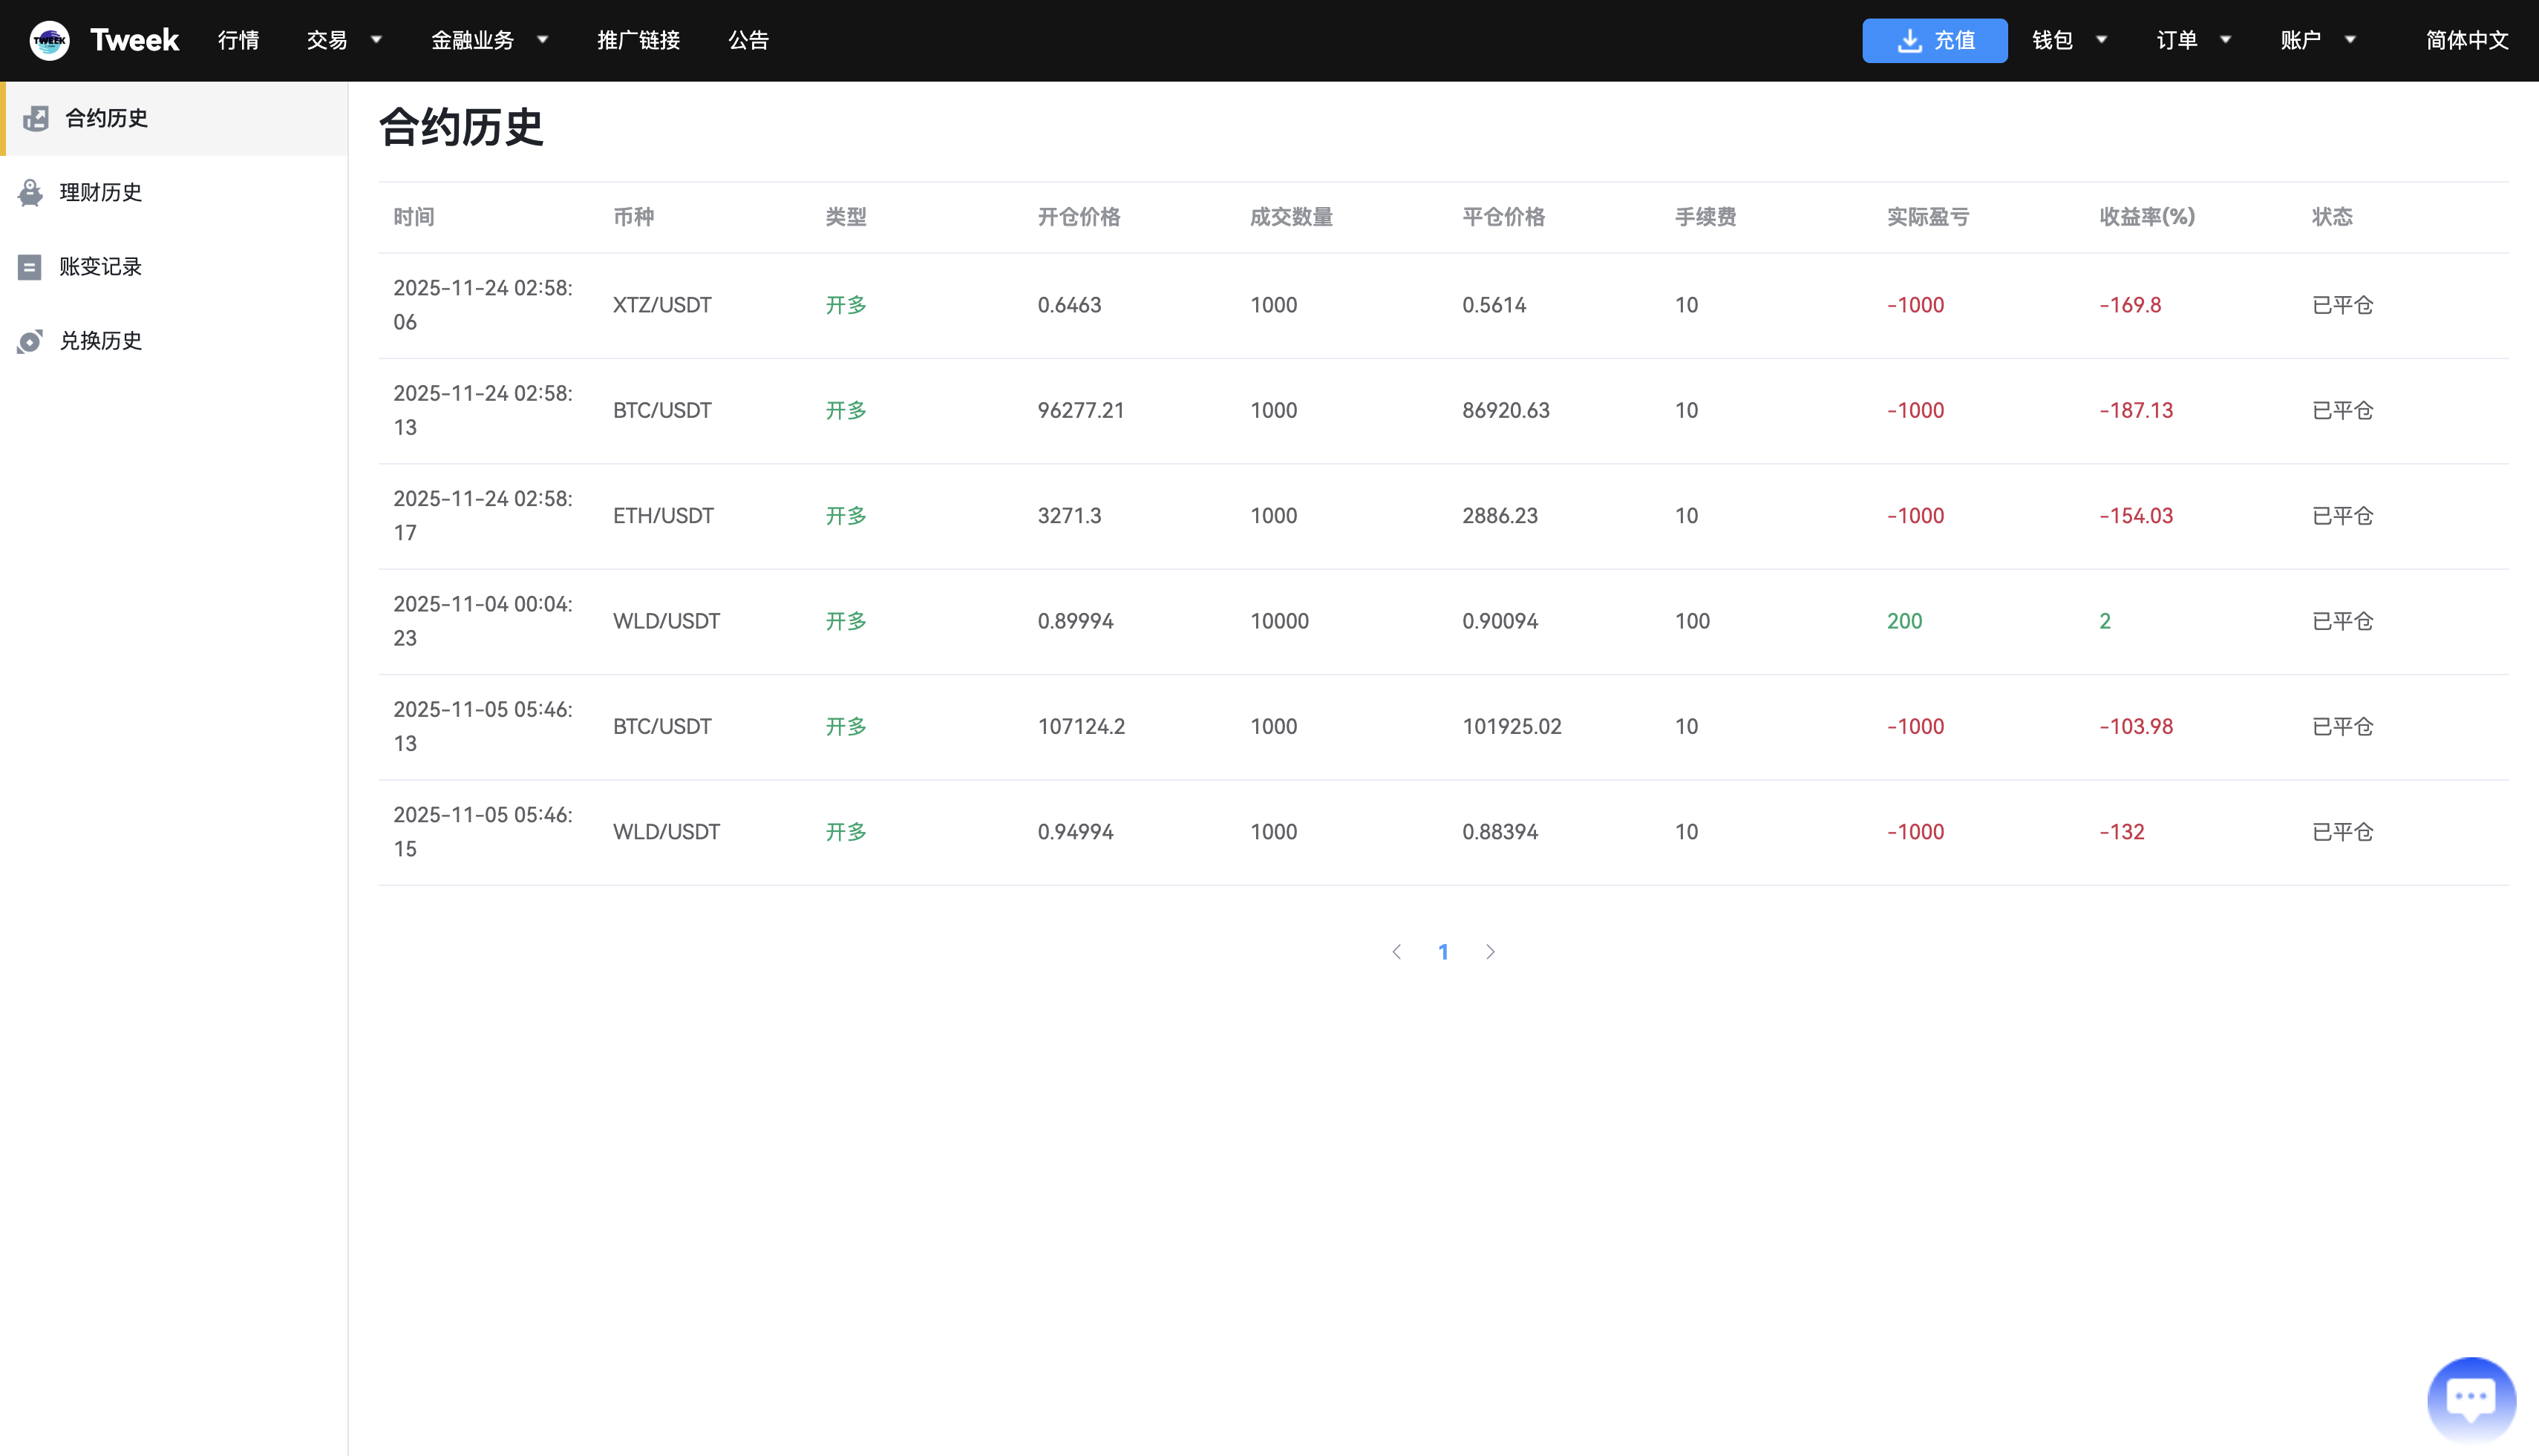
Task: Click the download icon on 充值 button
Action: 1911,40
